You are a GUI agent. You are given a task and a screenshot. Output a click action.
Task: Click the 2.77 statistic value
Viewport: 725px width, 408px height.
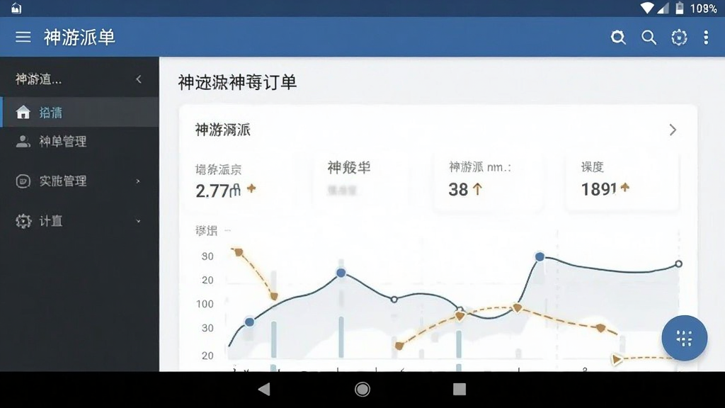click(218, 191)
